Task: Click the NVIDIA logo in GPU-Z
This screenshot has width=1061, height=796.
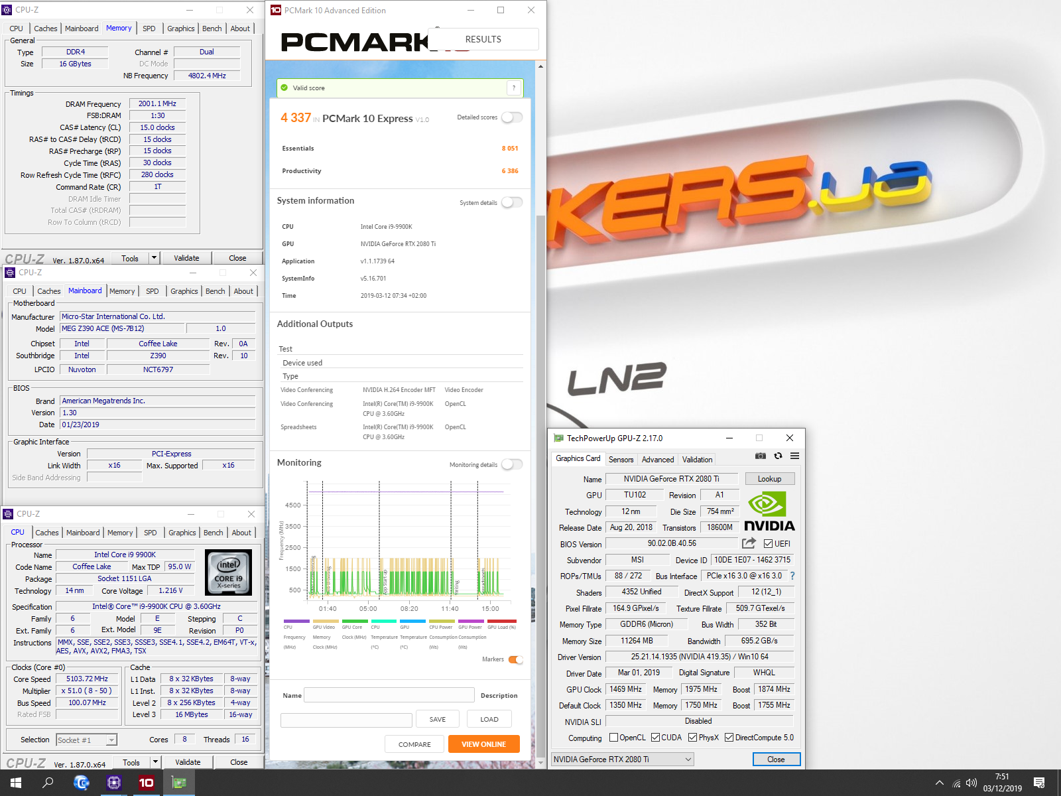Action: point(769,511)
